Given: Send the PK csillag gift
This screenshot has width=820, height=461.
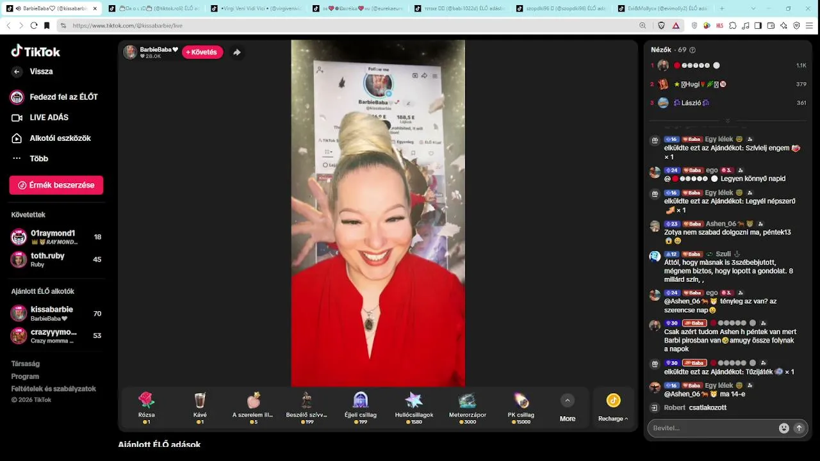Looking at the screenshot, I should tap(521, 408).
